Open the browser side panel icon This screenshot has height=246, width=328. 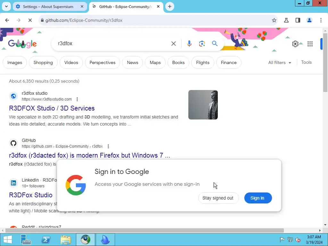tap(298, 20)
